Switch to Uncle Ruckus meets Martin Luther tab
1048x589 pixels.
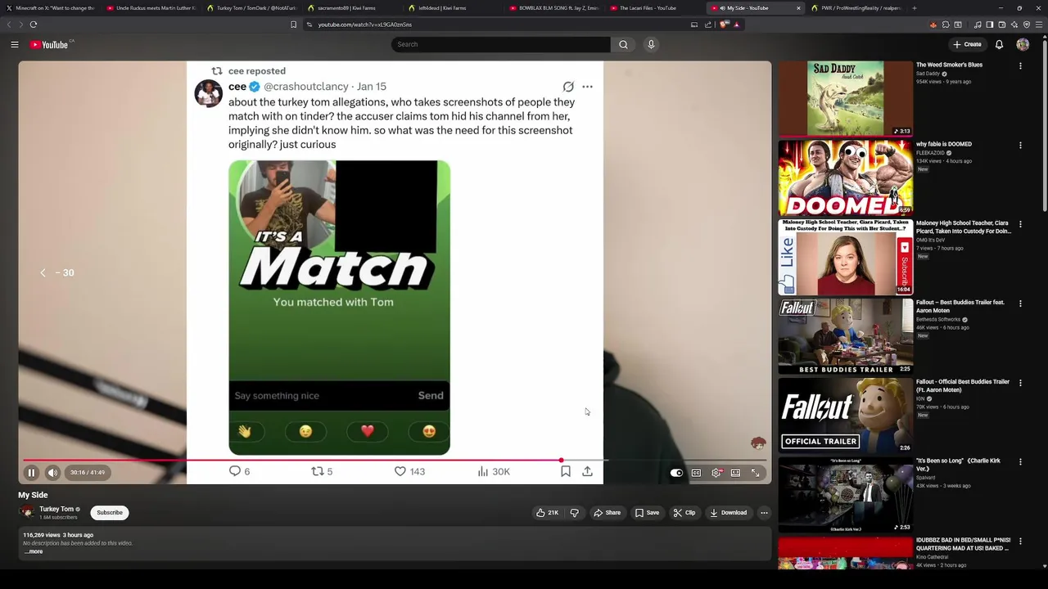pyautogui.click(x=151, y=8)
